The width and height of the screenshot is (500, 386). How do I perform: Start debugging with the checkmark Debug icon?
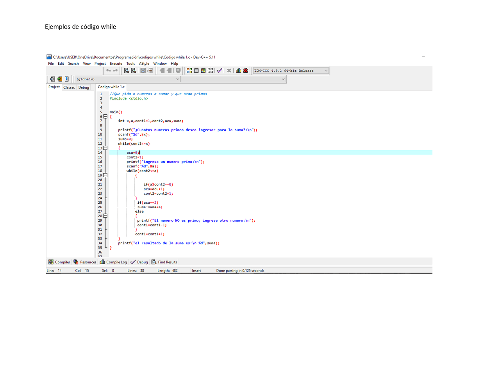[220, 71]
